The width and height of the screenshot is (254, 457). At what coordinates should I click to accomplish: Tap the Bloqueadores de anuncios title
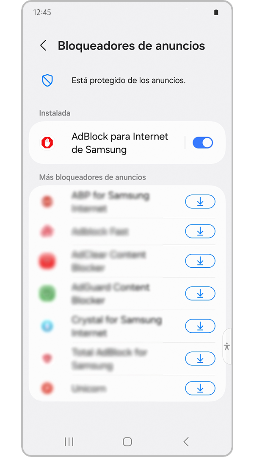pyautogui.click(x=131, y=46)
